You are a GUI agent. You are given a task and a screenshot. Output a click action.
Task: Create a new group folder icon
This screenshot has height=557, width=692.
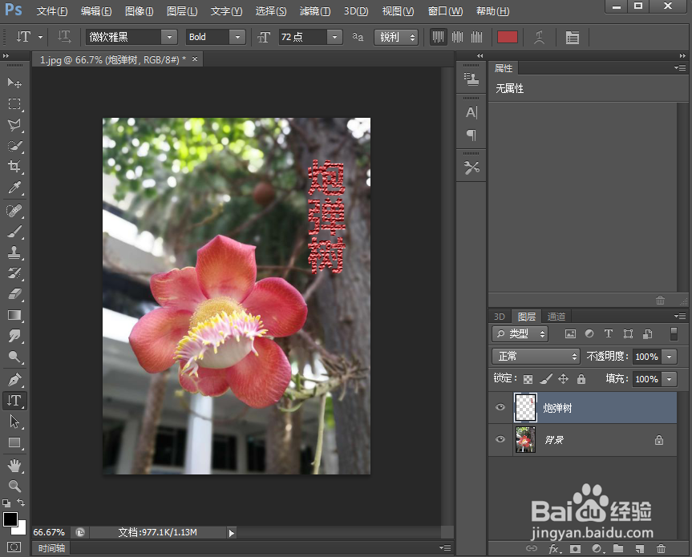point(618,549)
